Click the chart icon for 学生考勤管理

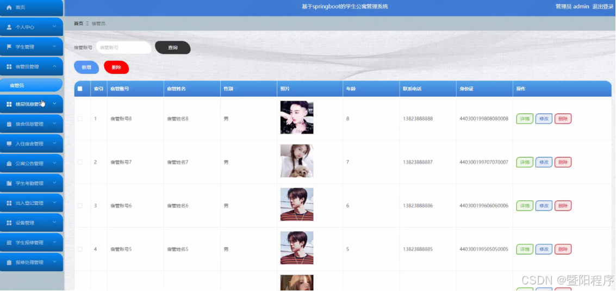coord(9,183)
